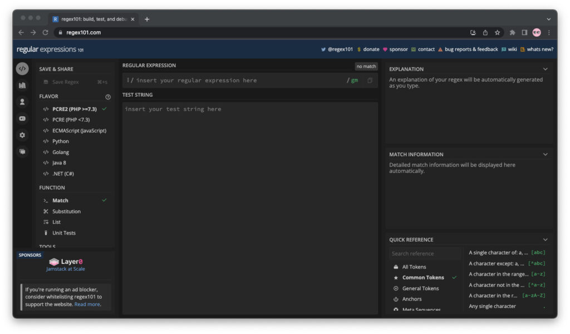Open the tab search dropdown arrow

pyautogui.click(x=548, y=19)
